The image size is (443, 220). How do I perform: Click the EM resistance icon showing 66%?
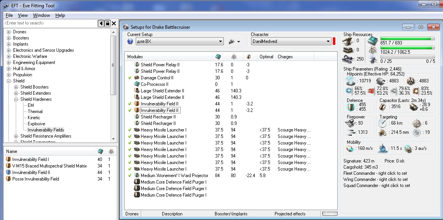point(349,91)
